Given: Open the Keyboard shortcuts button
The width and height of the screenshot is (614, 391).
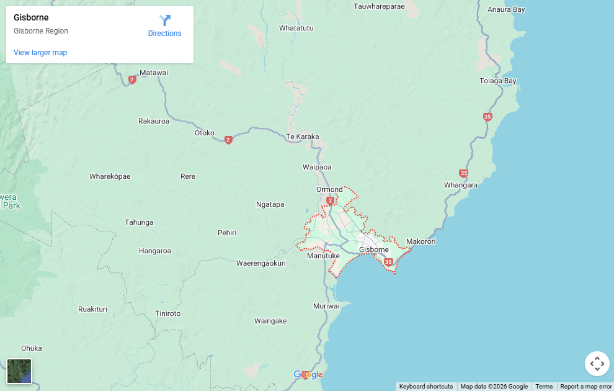Looking at the screenshot, I should (426, 387).
